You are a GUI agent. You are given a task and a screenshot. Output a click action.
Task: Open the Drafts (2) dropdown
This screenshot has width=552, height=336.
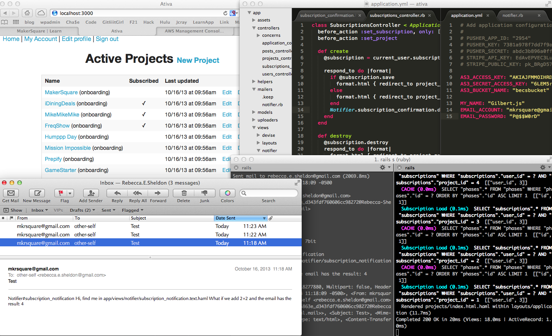click(82, 210)
